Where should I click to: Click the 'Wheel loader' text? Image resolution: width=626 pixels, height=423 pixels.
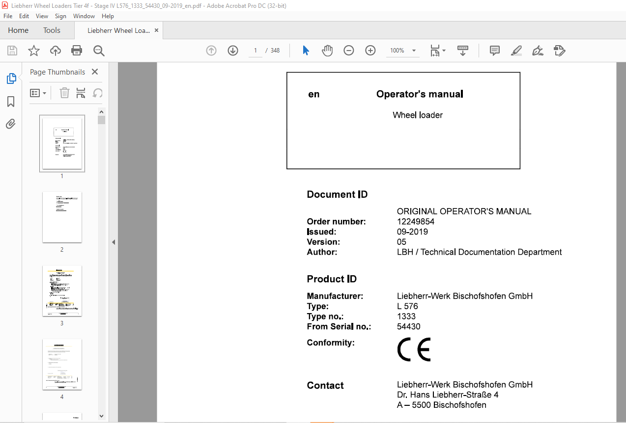pos(418,115)
